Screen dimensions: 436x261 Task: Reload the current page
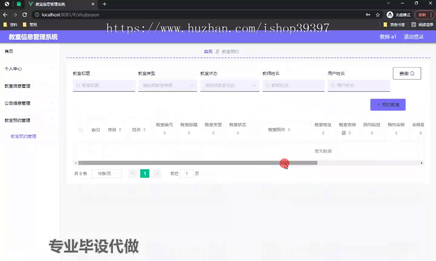tap(25, 14)
